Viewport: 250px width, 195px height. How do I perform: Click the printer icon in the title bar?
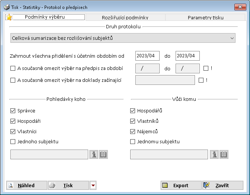[x=7, y=7]
